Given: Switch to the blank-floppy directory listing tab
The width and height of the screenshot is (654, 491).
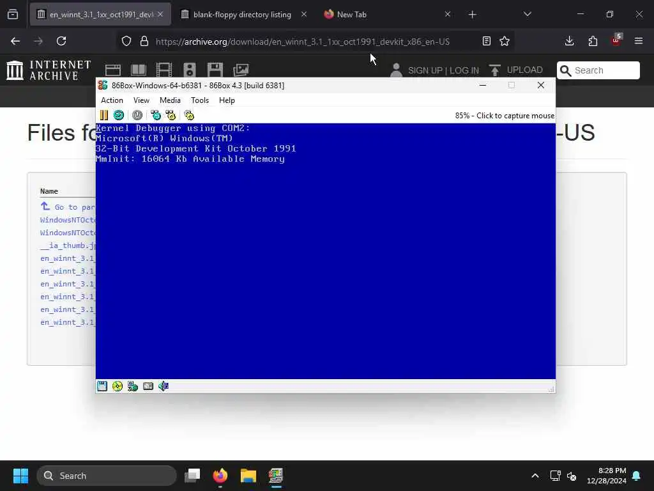Looking at the screenshot, I should tap(242, 15).
